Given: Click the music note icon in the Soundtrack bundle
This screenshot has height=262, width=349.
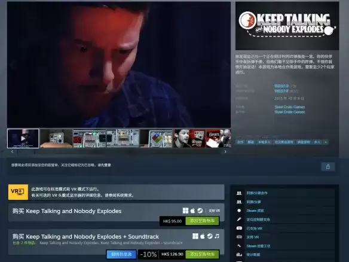Looking at the screenshot, I should coord(217,236).
